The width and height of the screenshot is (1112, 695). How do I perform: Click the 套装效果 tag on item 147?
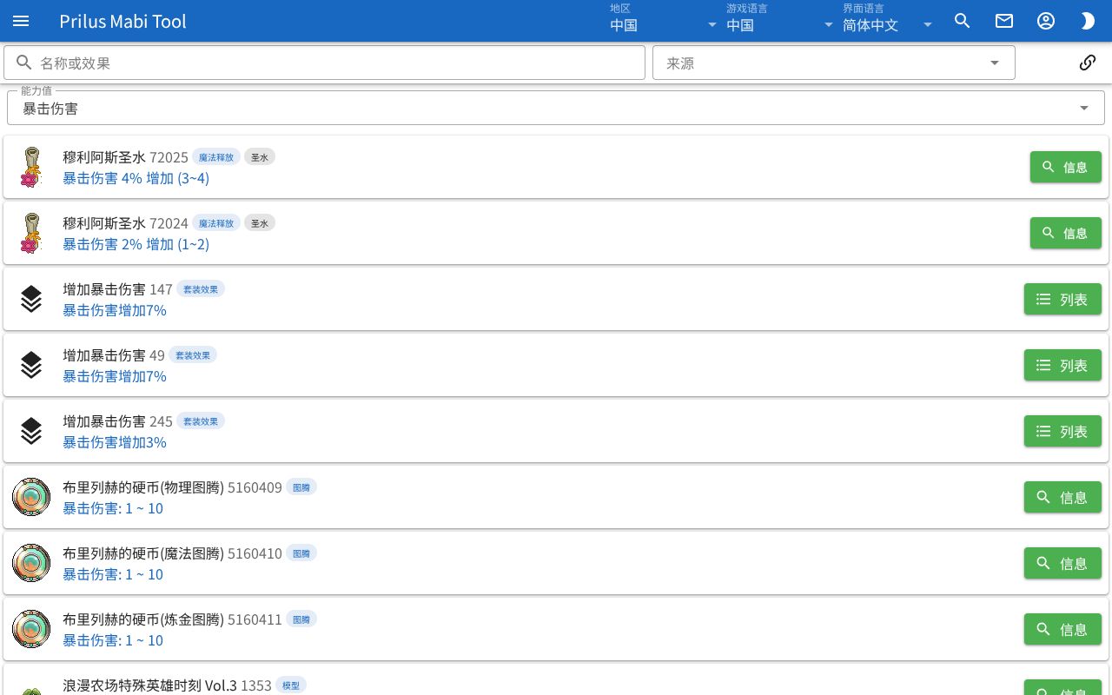[x=201, y=289]
